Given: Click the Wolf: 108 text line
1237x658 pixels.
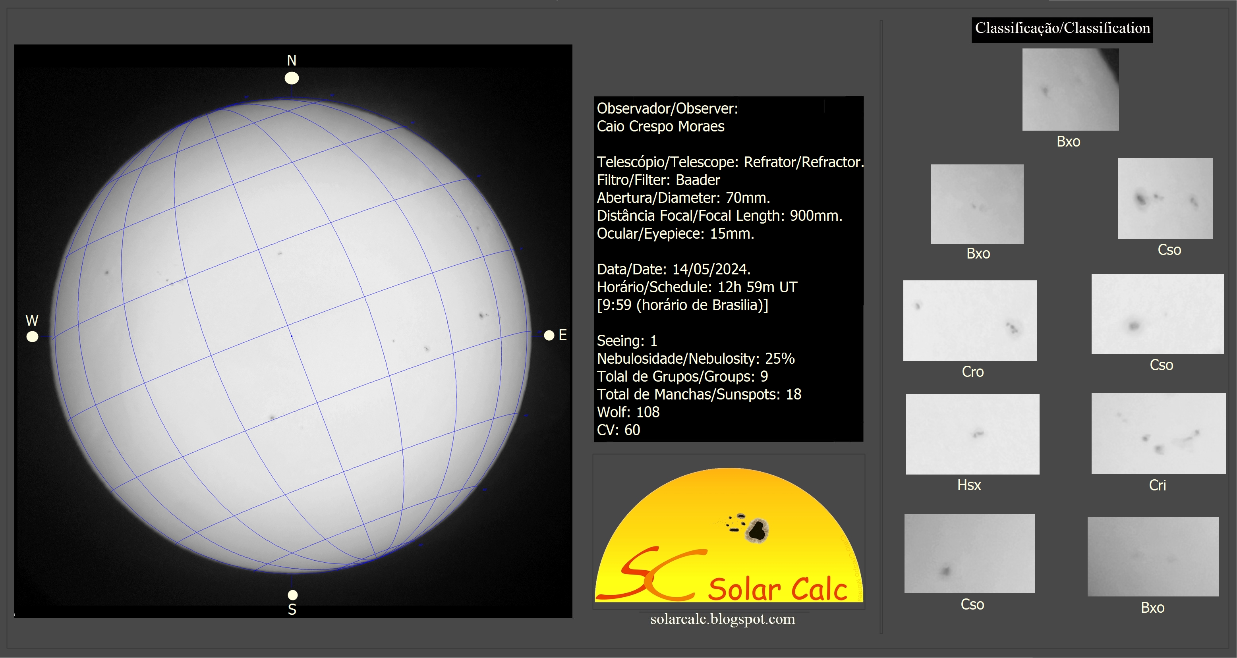Looking at the screenshot, I should tap(628, 412).
